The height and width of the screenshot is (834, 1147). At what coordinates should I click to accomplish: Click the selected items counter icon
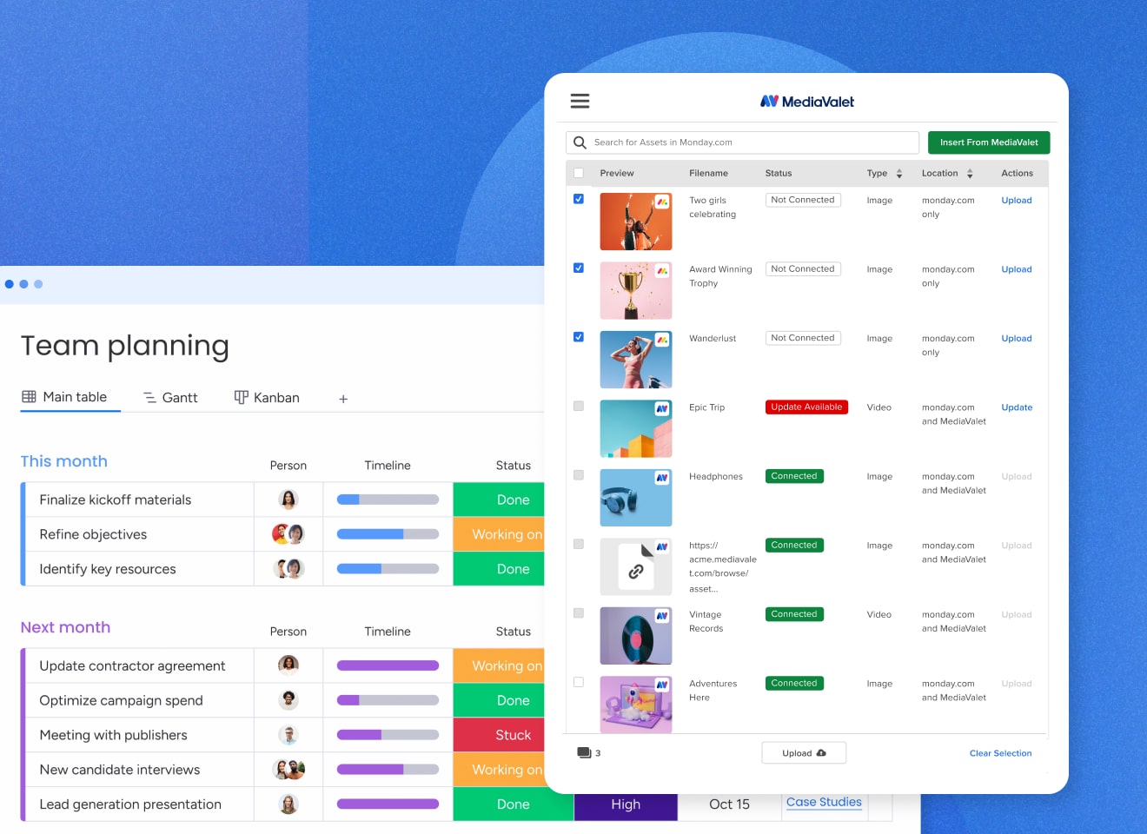(584, 752)
